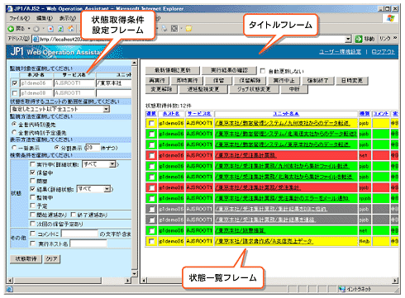Click the page icon in the address bar
The width and height of the screenshot is (405, 298).
click(36, 40)
